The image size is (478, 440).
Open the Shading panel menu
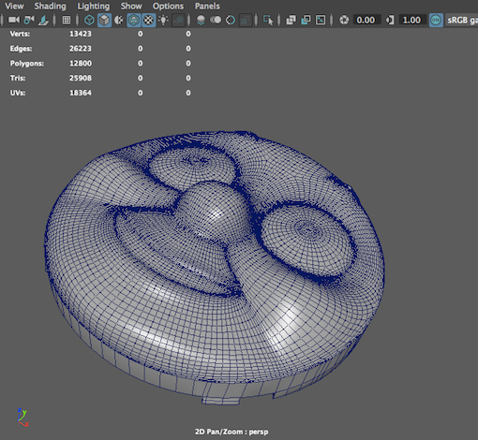click(x=50, y=6)
